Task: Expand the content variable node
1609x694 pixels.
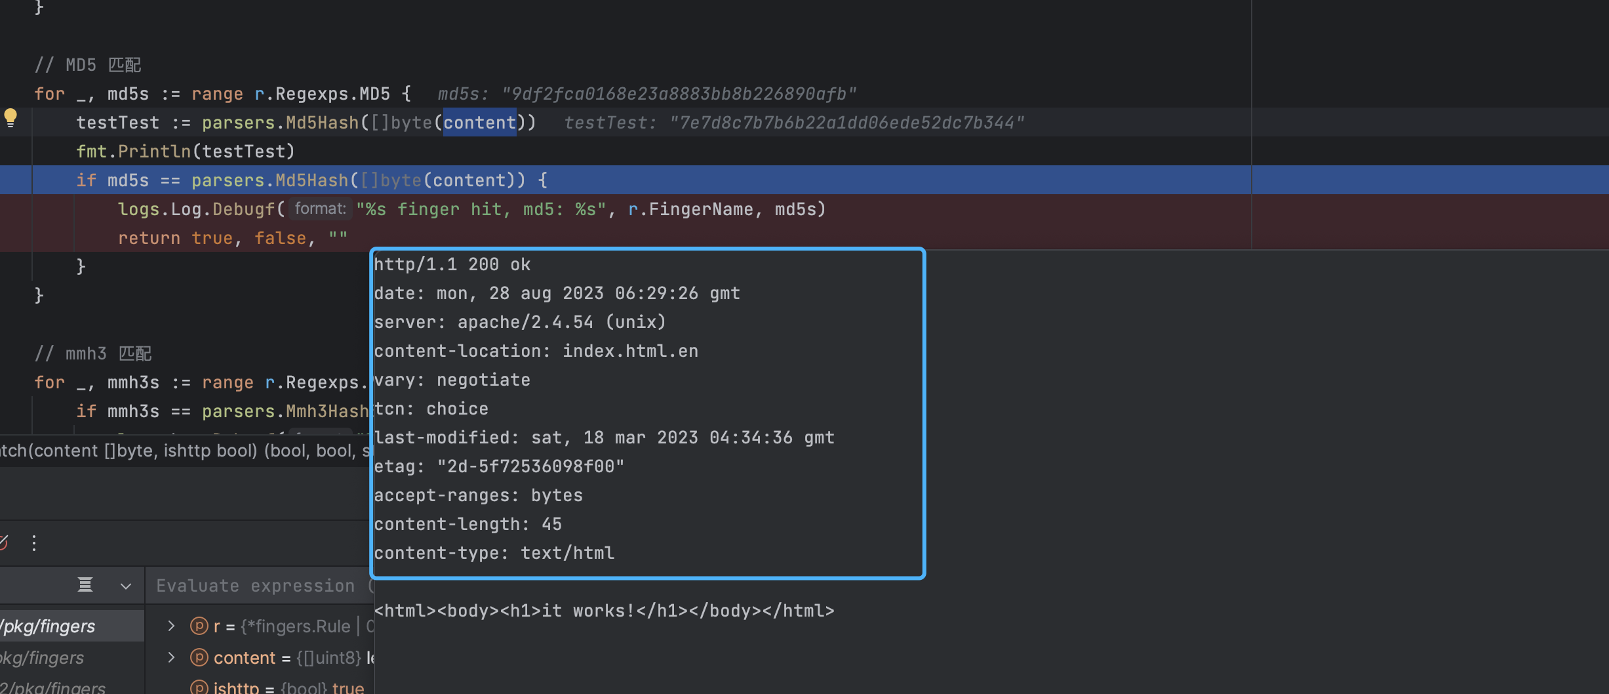Action: pyautogui.click(x=171, y=658)
